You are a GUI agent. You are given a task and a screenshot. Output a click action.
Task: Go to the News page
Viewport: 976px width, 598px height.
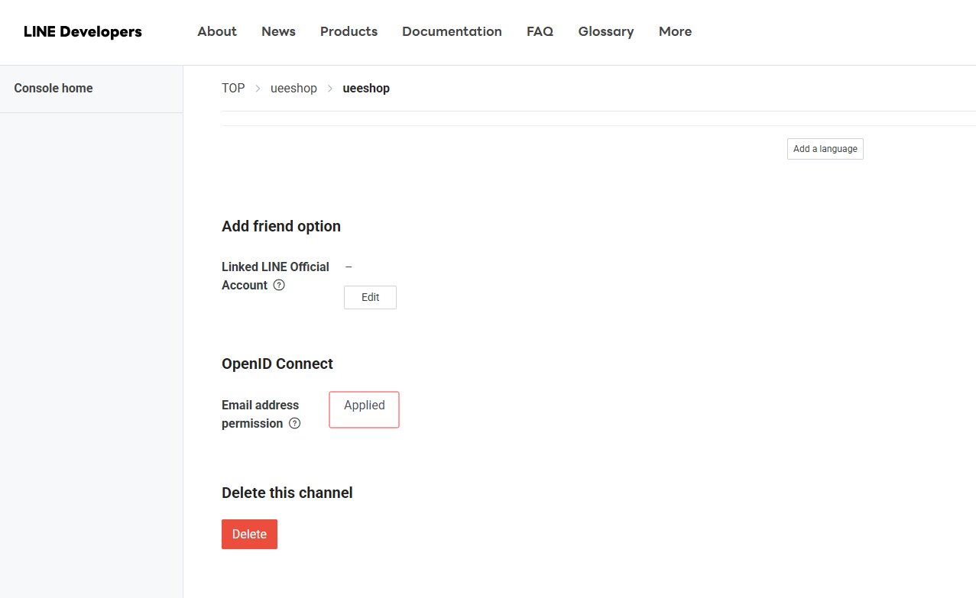coord(278,31)
